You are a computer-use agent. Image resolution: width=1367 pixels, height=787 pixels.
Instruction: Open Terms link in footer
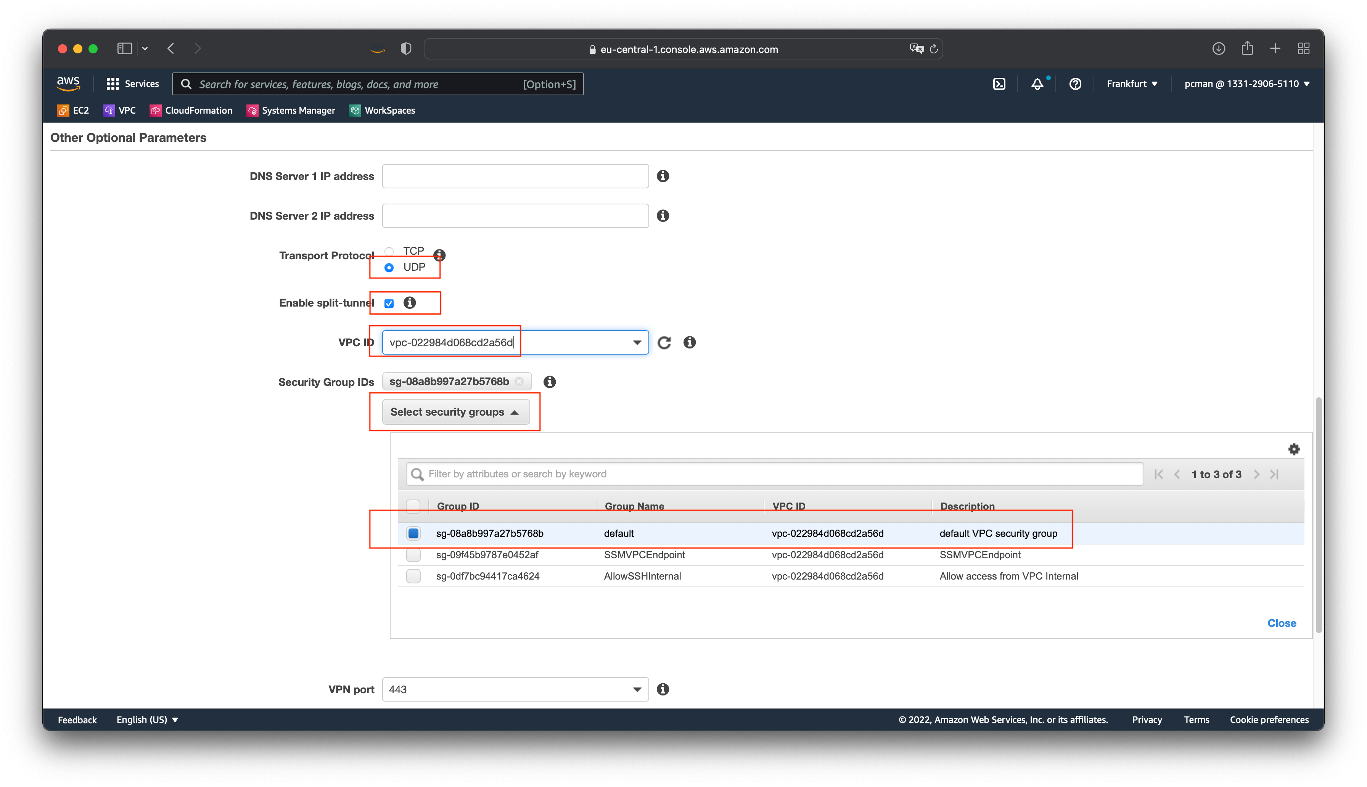(1196, 720)
